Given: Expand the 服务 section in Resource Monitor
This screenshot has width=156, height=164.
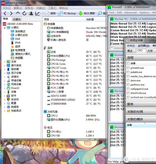Looking at the screenshot, I should pos(130,104).
